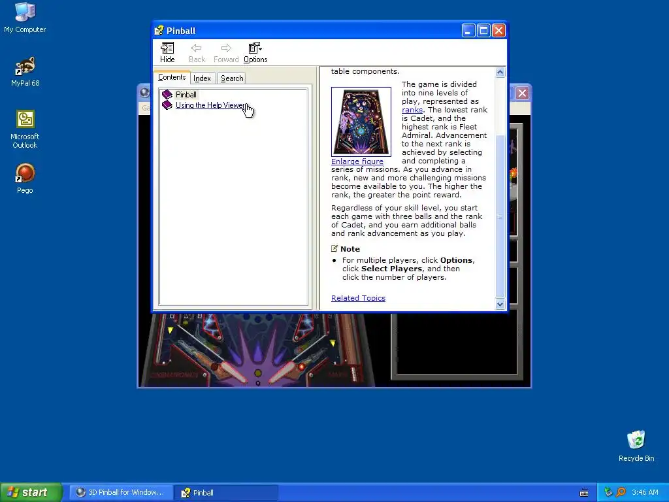Click the on-screen keyboard tray icon

584,493
